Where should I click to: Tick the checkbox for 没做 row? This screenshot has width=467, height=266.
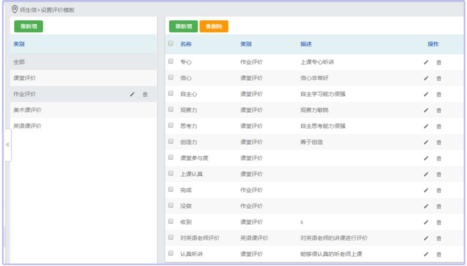click(x=171, y=206)
